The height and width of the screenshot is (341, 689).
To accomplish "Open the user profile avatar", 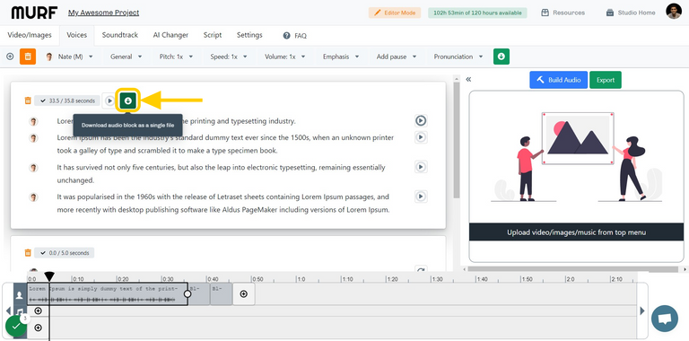I will click(x=674, y=12).
